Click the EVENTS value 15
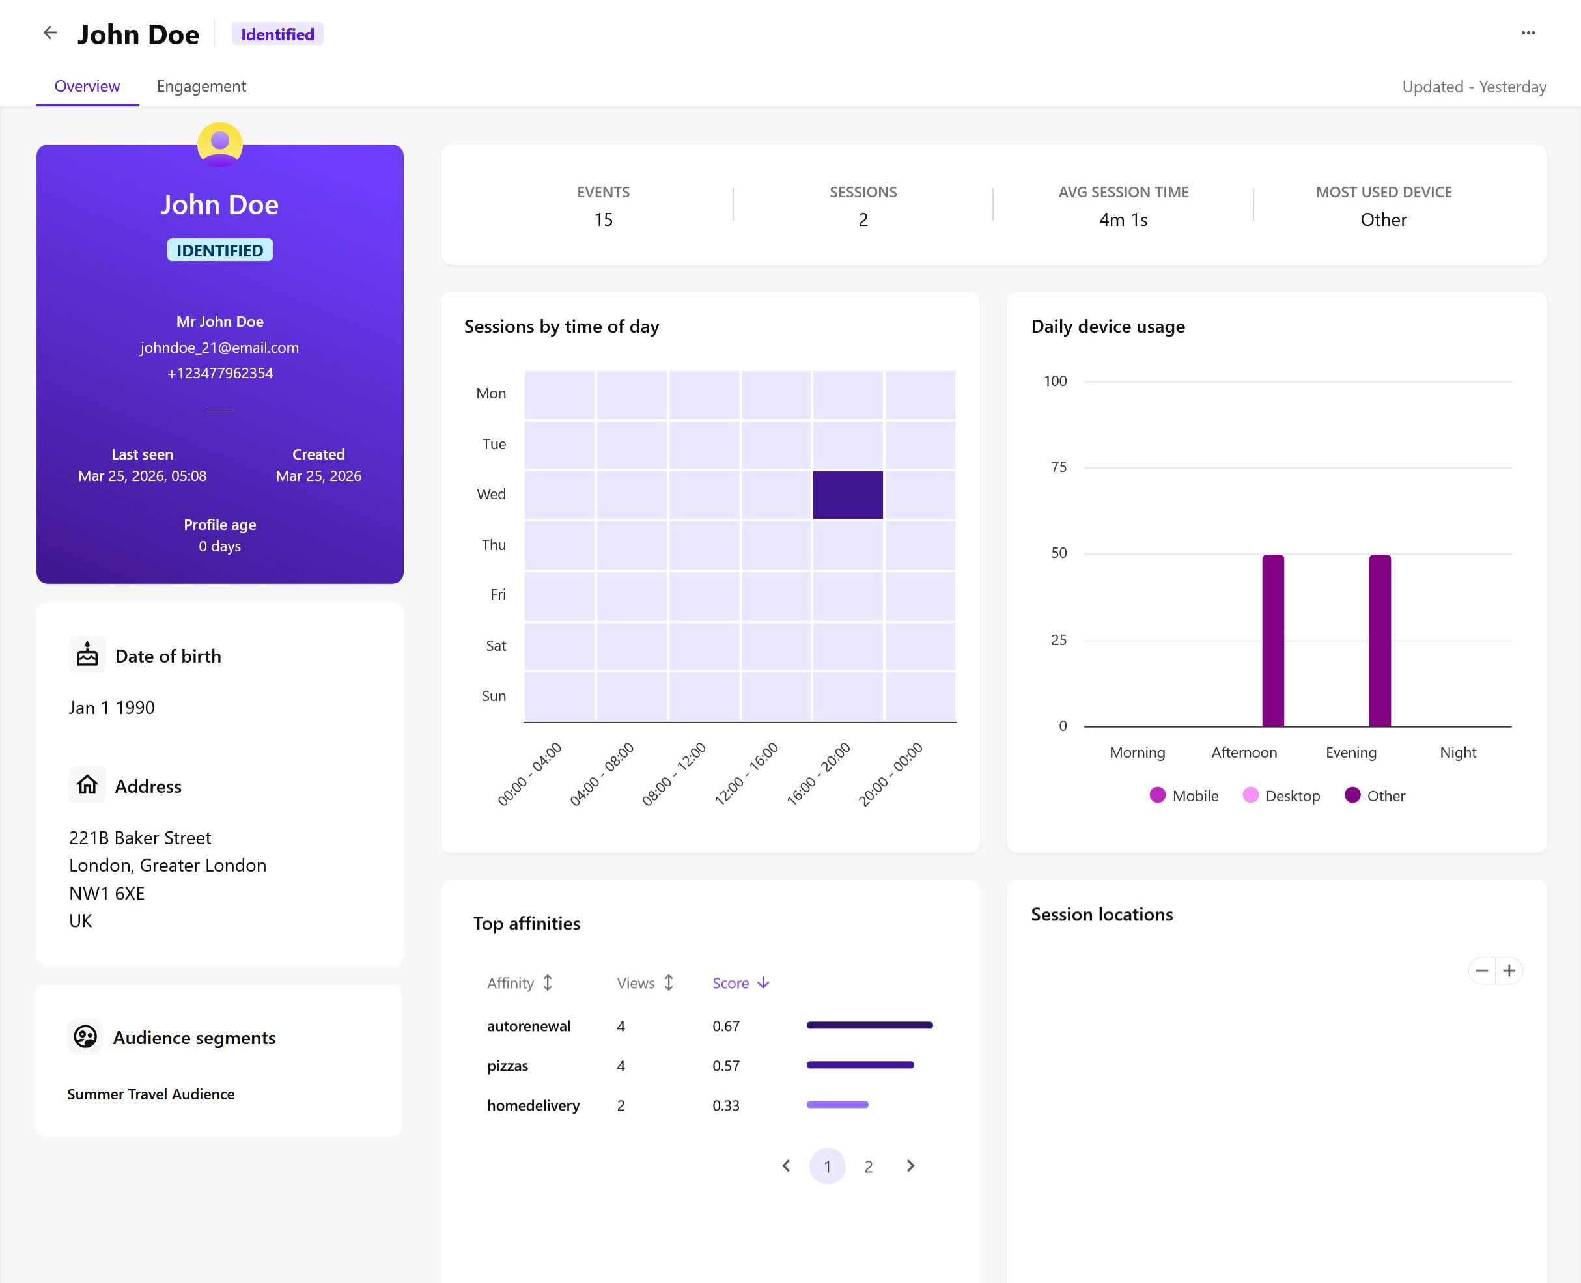The width and height of the screenshot is (1581, 1283). coord(603,219)
